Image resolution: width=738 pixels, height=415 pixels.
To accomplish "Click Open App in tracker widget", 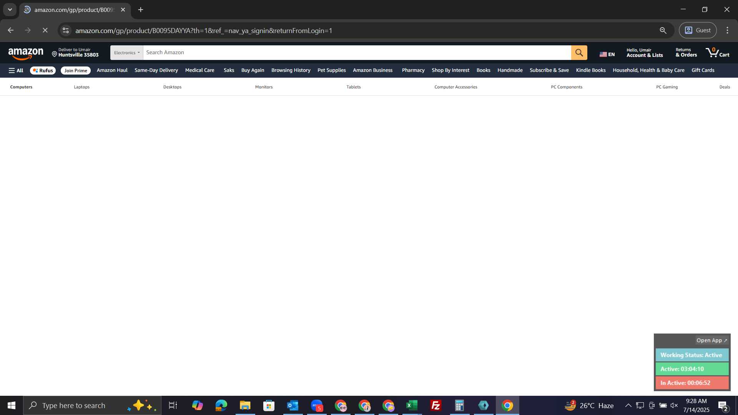I will point(711,340).
